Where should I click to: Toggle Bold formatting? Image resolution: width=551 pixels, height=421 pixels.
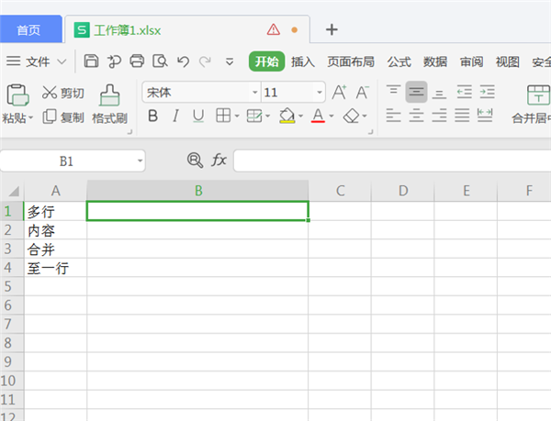click(x=152, y=116)
